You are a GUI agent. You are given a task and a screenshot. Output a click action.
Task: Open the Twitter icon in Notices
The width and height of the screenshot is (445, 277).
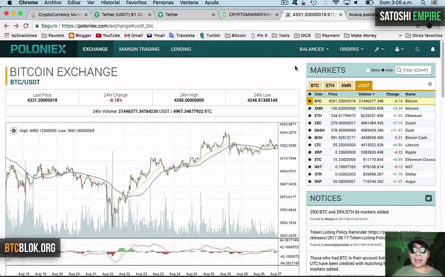pos(428,198)
